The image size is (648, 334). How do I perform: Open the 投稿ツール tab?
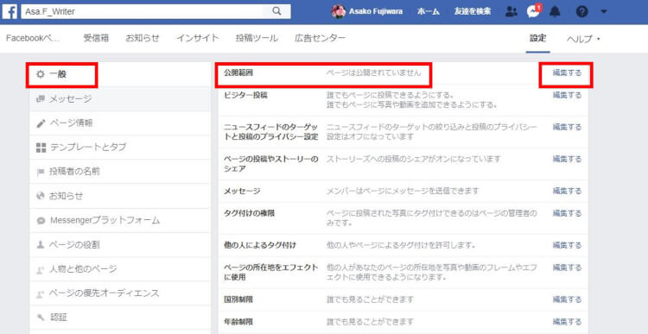click(257, 38)
